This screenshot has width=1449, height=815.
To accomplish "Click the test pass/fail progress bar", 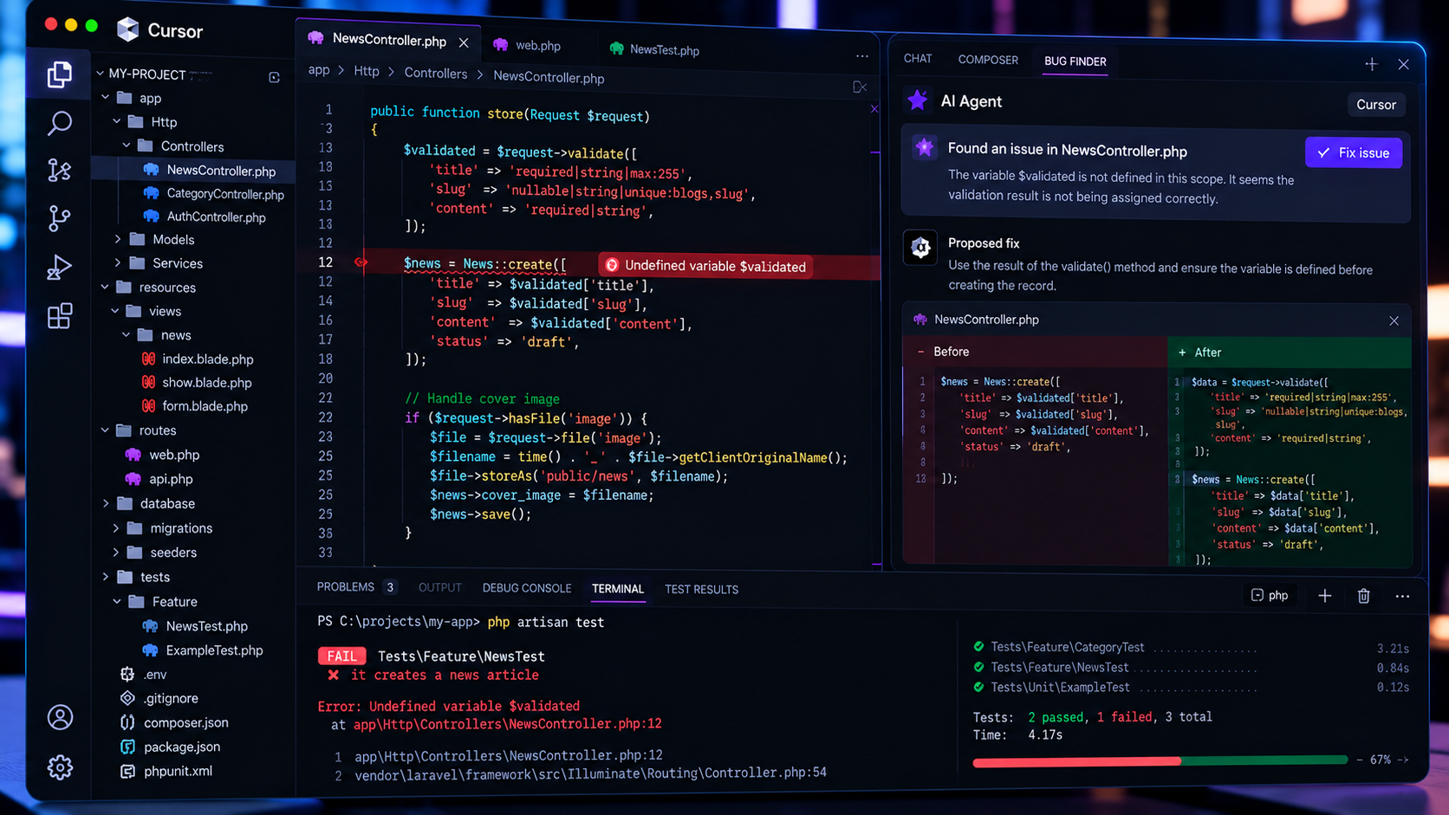I will 1160,760.
